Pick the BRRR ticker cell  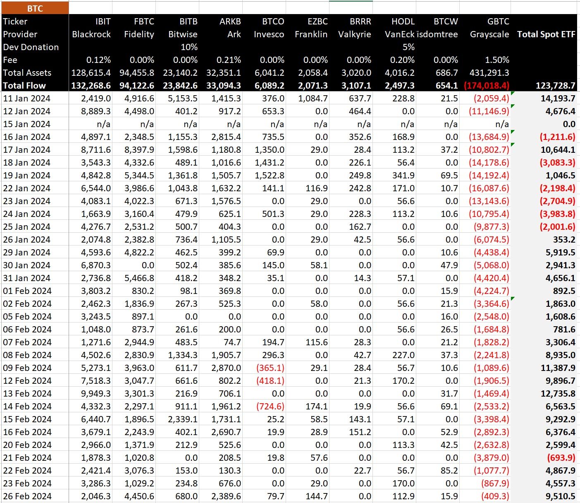point(360,22)
